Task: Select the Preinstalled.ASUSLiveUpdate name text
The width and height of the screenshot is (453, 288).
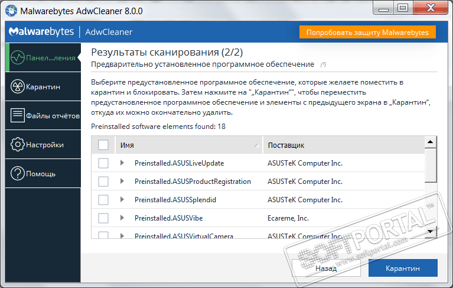Action: pyautogui.click(x=179, y=163)
